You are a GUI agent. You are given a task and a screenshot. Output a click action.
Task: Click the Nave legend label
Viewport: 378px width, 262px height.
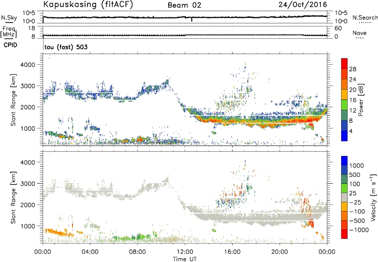click(360, 33)
